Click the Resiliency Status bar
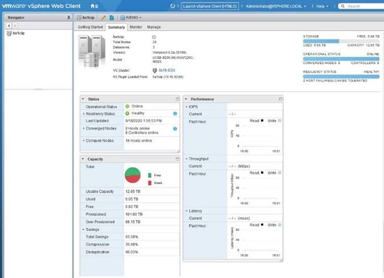Image resolution: width=384 pixels, height=278 pixels. tap(341, 76)
